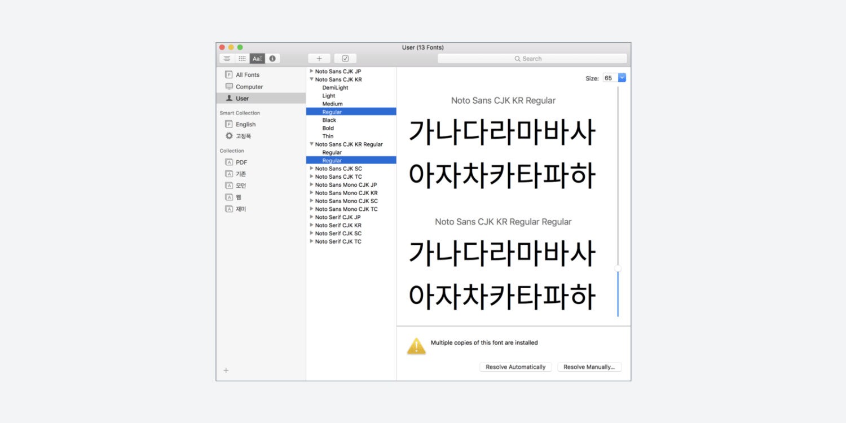The width and height of the screenshot is (846, 423).
Task: Expand Noto Sans CJK TC family
Action: 311,177
